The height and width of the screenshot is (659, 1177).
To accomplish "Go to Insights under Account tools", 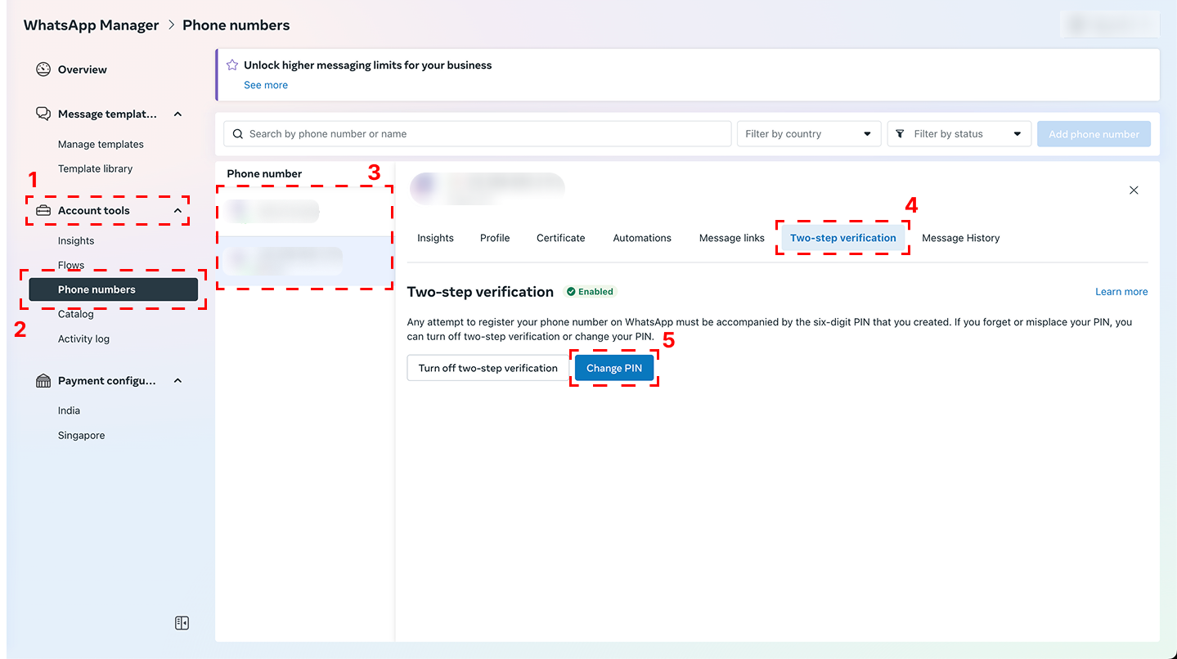I will (x=76, y=240).
